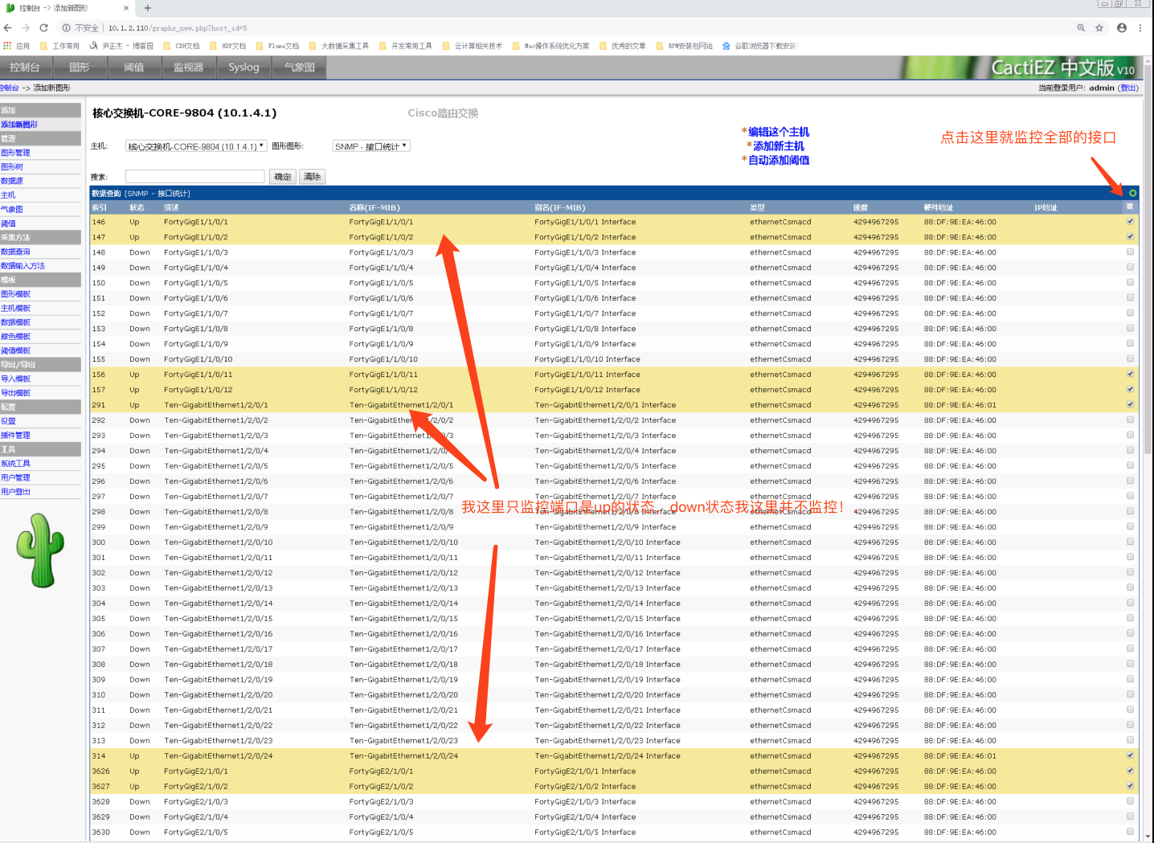This screenshot has height=843, width=1154.
Task: Click the green reload data query icon
Action: [1132, 193]
